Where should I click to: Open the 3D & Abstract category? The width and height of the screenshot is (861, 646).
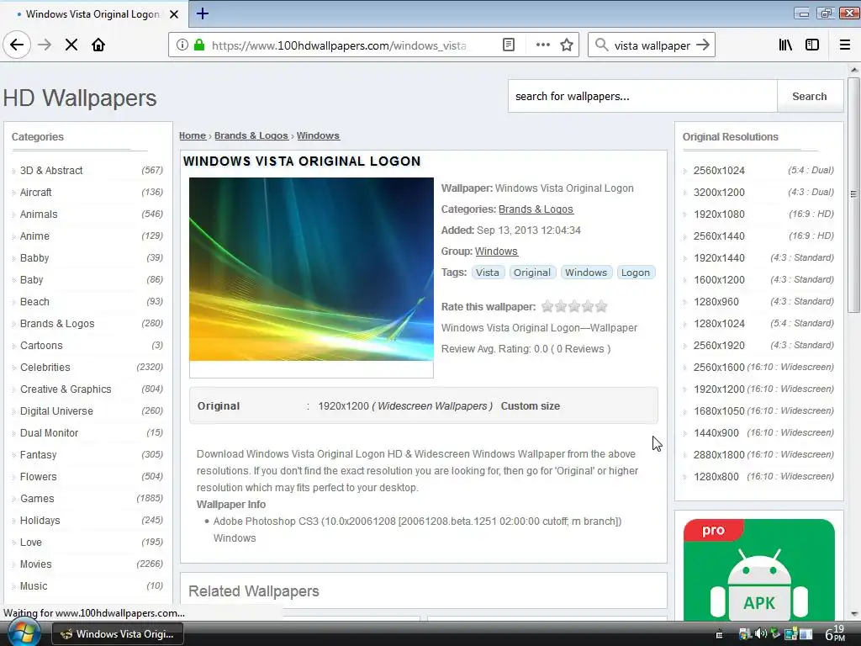[51, 170]
